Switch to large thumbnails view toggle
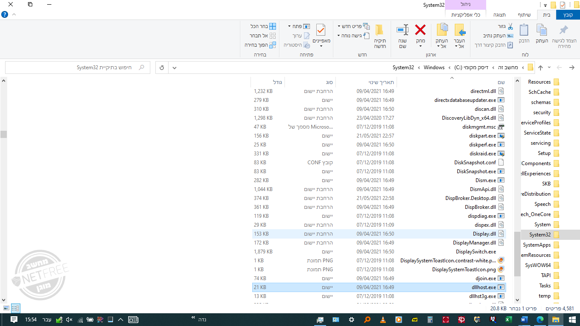The width and height of the screenshot is (580, 326). (6, 308)
